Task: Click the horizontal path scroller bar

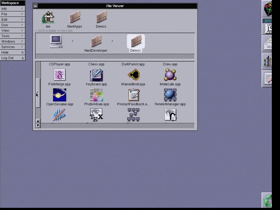Action: click(115, 57)
